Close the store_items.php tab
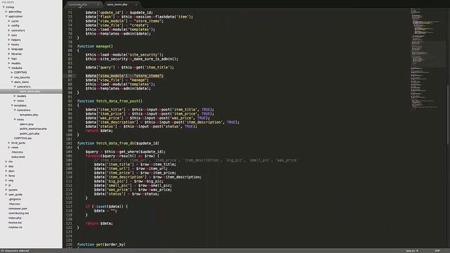The image size is (450, 253). click(x=136, y=5)
